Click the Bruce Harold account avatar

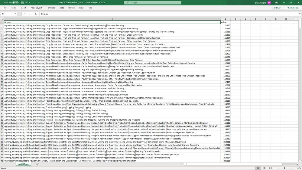point(269,3)
